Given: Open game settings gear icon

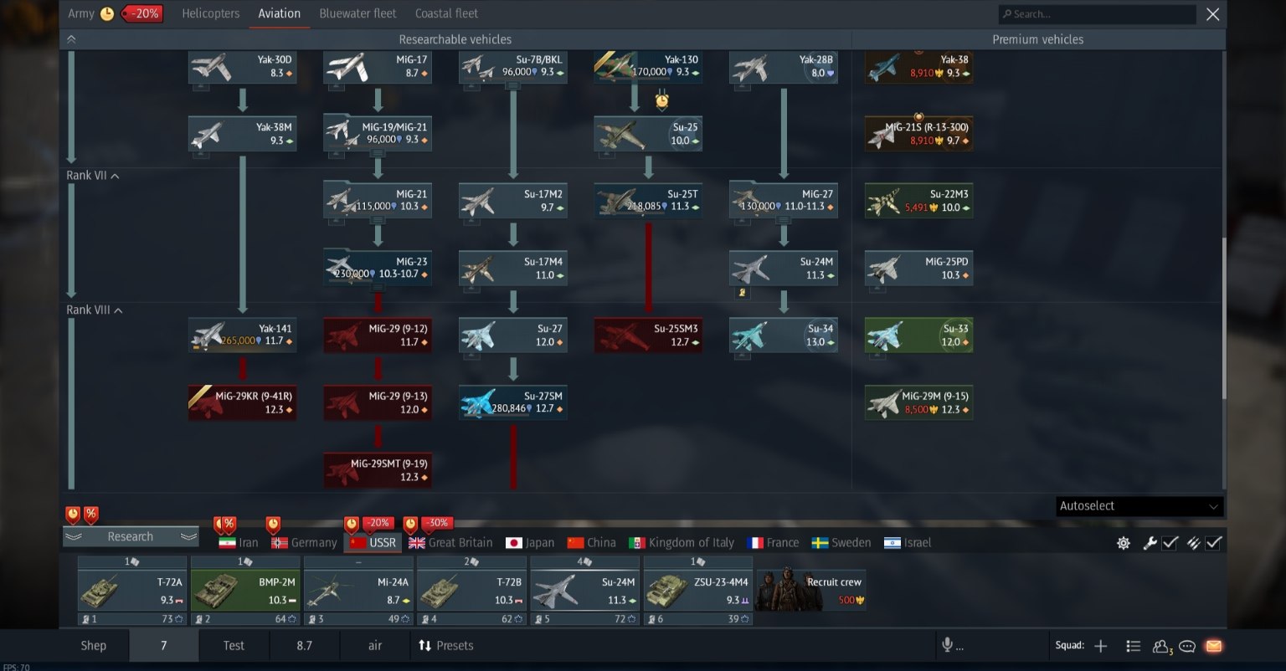Looking at the screenshot, I should click(1124, 543).
